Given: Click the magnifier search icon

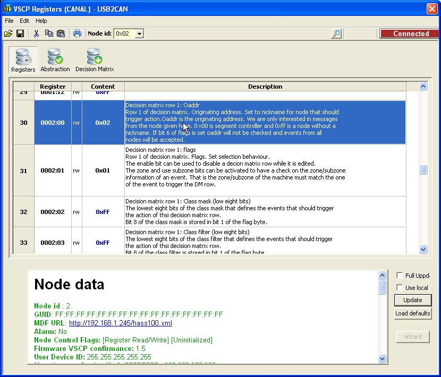Looking at the screenshot, I should pyautogui.click(x=336, y=33).
